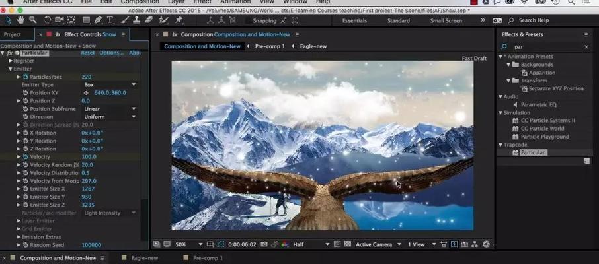
Task: Click the Always Preview This View icon
Action: point(156,244)
